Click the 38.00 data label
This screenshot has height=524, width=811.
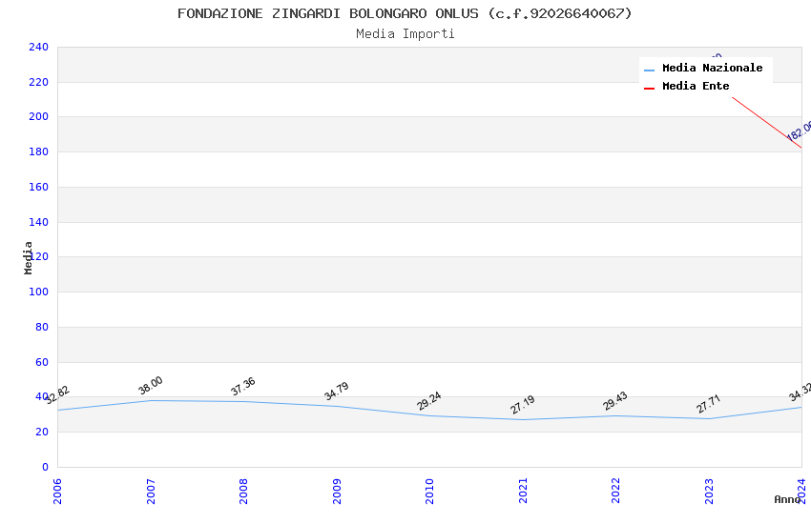[151, 386]
